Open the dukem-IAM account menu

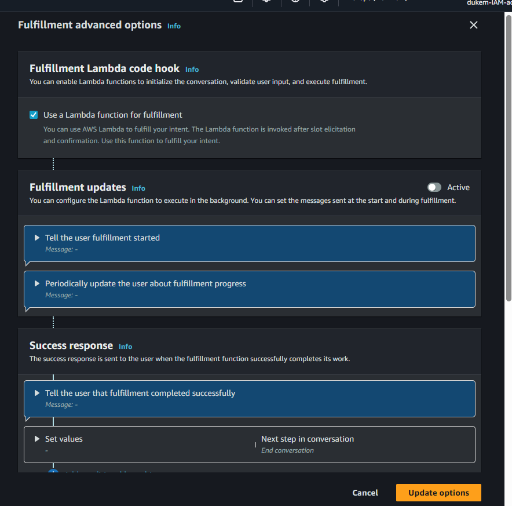coord(489,2)
